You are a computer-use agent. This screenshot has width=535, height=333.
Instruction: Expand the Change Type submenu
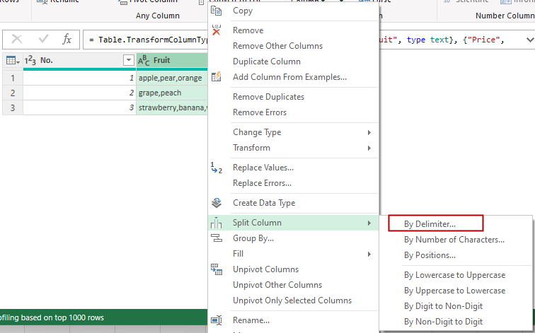369,132
